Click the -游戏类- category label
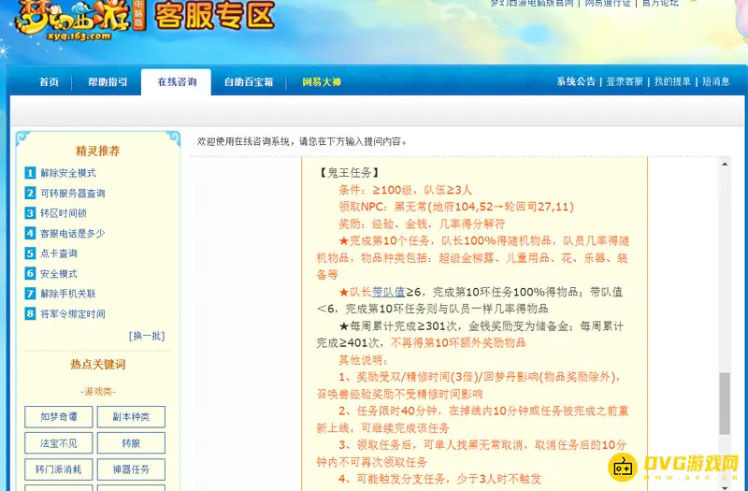 point(98,392)
